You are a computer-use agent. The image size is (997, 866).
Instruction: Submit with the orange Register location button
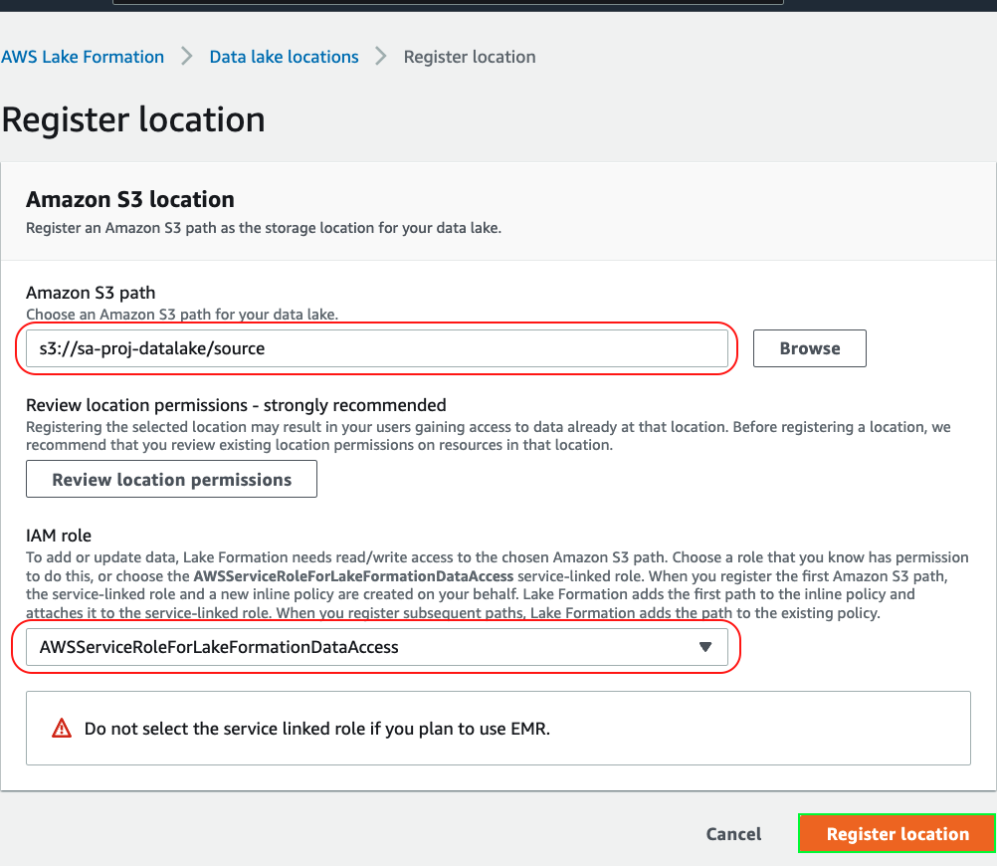pos(897,834)
